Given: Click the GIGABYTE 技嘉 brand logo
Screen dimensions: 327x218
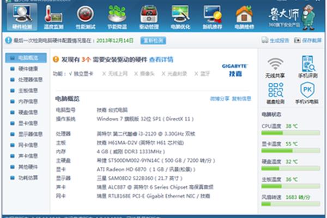Looking at the screenshot, I should click(235, 70).
